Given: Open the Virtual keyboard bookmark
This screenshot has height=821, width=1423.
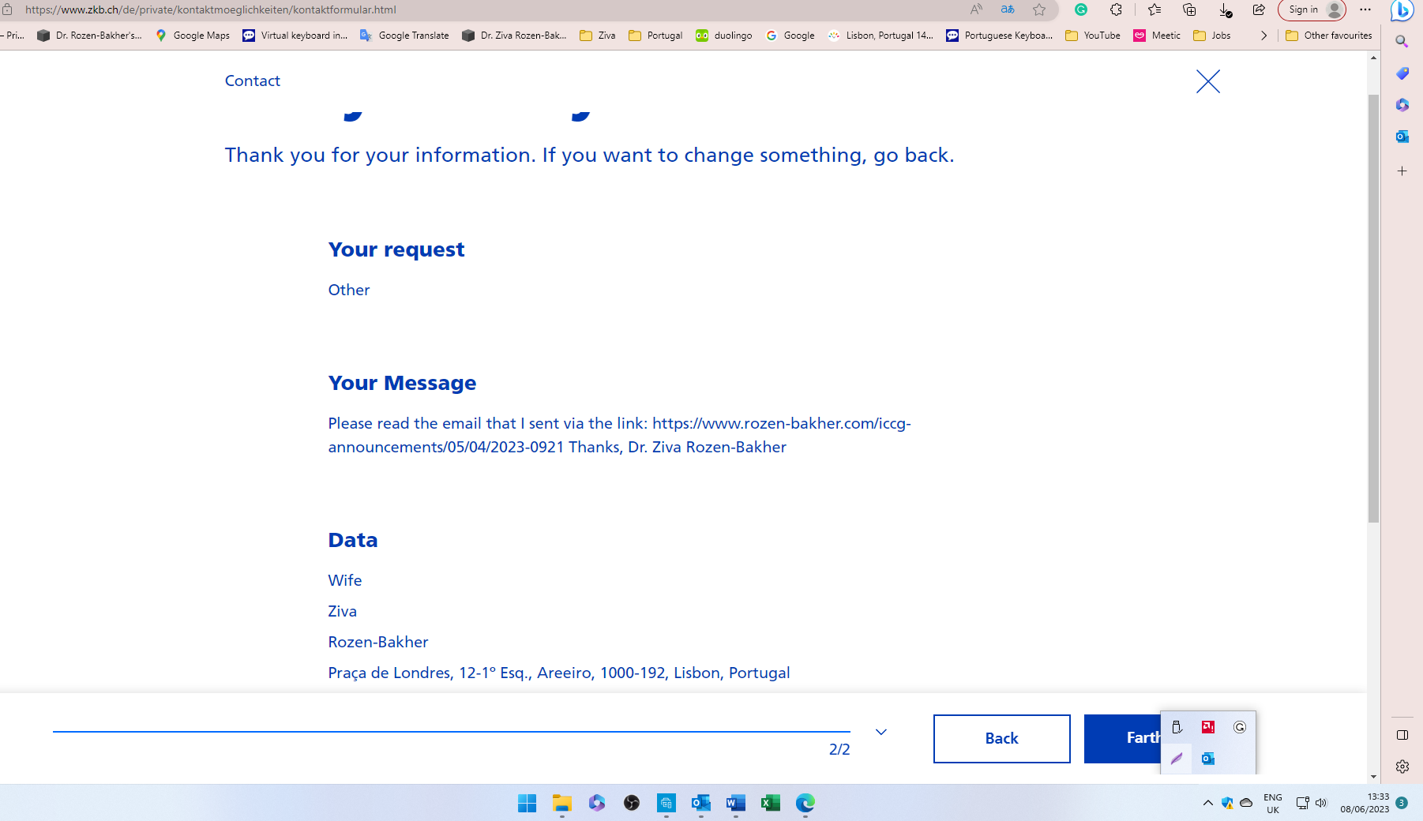Looking at the screenshot, I should coord(295,36).
